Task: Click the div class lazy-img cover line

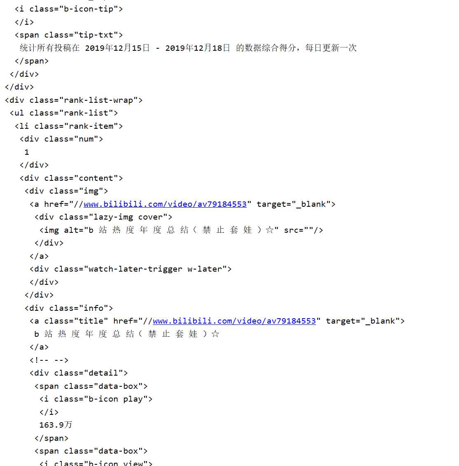Action: tap(103, 217)
